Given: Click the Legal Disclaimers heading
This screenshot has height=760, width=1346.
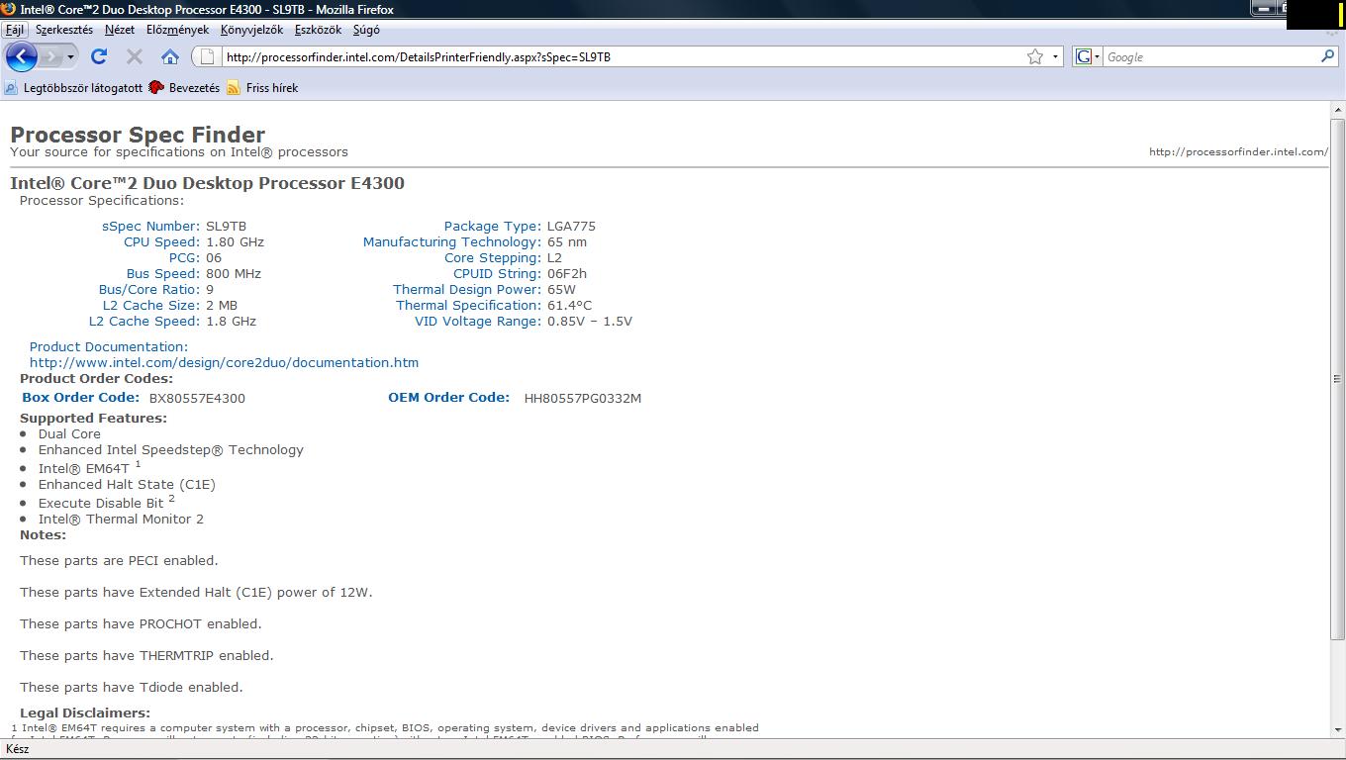Looking at the screenshot, I should (85, 712).
